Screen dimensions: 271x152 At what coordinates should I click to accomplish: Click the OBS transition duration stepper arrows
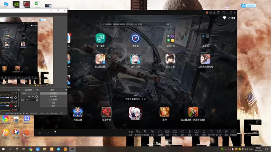pyautogui.click(x=37, y=100)
